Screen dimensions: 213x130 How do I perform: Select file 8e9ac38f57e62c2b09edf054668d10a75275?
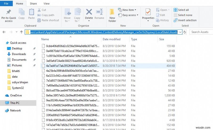[x=108, y=95]
